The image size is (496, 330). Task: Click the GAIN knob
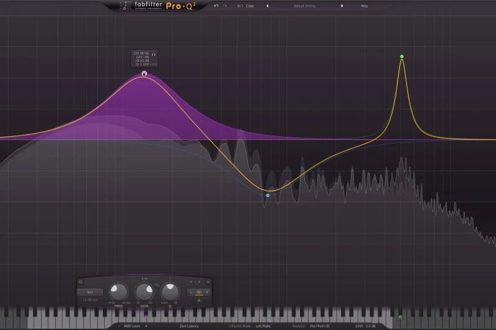point(144,292)
